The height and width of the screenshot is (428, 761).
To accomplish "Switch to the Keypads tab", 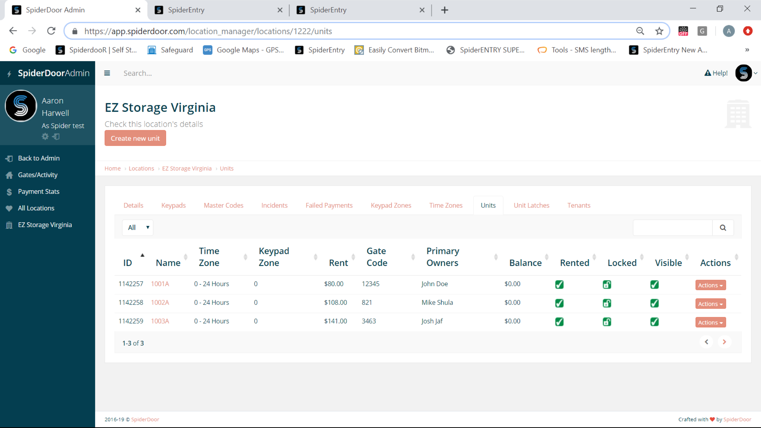I will [x=174, y=205].
